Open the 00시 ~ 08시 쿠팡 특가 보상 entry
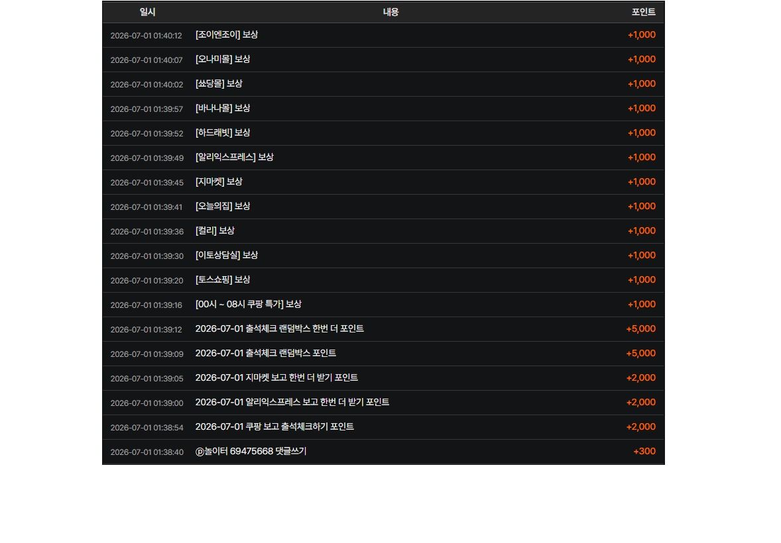 tap(248, 304)
